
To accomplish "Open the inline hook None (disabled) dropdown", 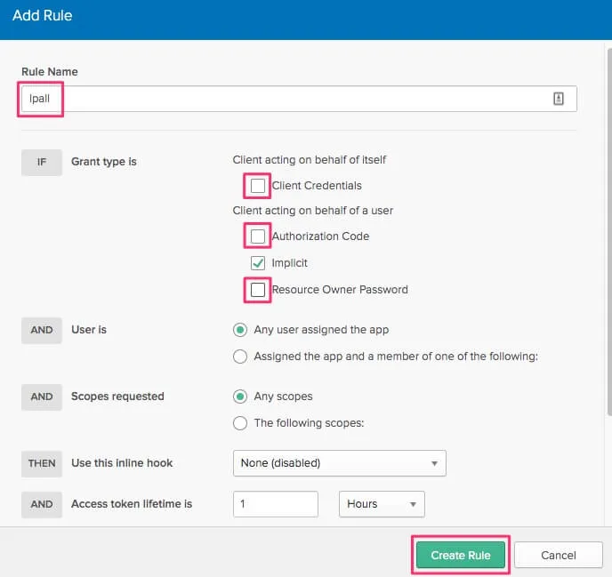I will [339, 463].
